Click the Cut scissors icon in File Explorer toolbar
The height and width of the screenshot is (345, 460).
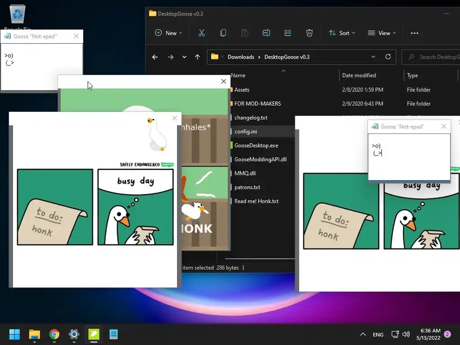pos(201,33)
